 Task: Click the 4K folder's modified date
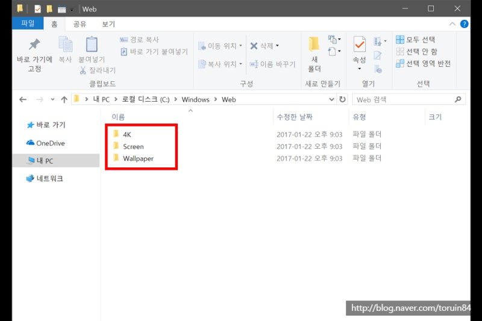point(309,134)
